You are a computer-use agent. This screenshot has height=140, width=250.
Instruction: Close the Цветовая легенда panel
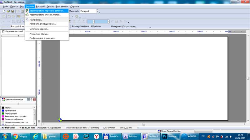[34, 99]
